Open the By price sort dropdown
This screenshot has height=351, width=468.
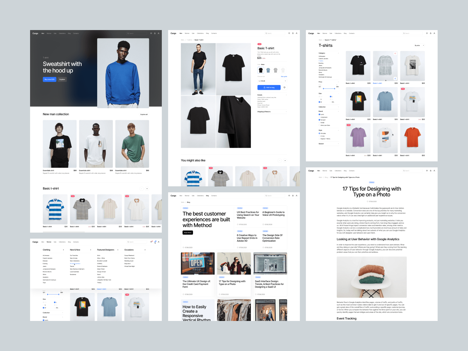click(x=419, y=45)
